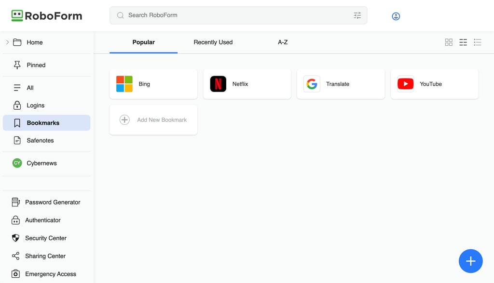
Task: Click the RoboForm wordmark text
Action: coord(54,16)
